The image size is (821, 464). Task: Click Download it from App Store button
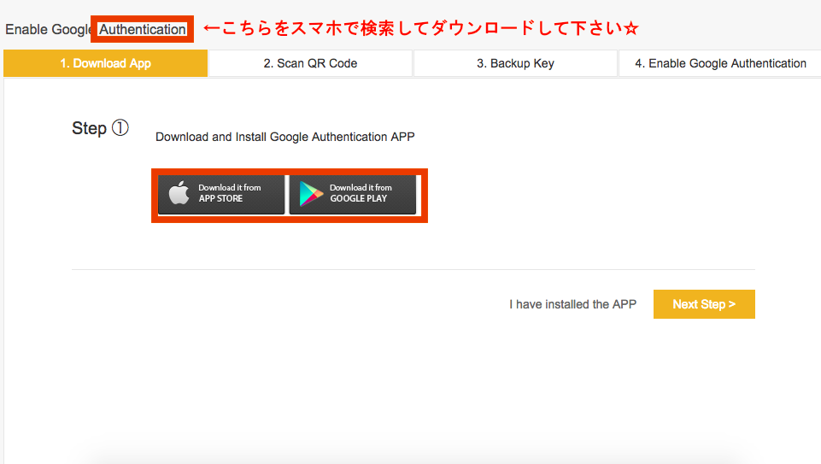click(x=221, y=194)
